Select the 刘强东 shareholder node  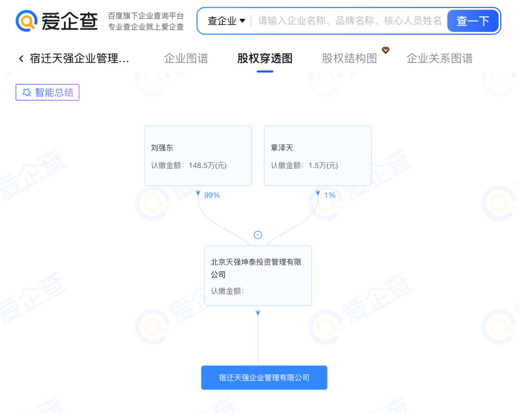(198, 155)
